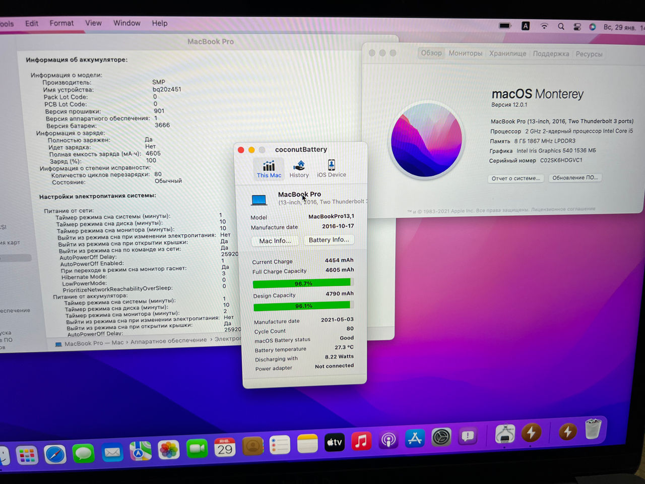Switch to the Хранилище tab
Image resolution: width=645 pixels, height=484 pixels.
click(507, 53)
